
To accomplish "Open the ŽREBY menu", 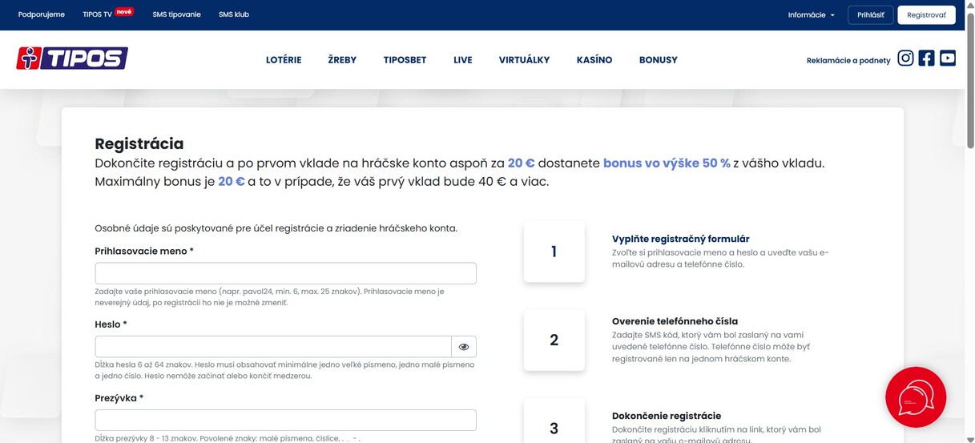I will (342, 60).
